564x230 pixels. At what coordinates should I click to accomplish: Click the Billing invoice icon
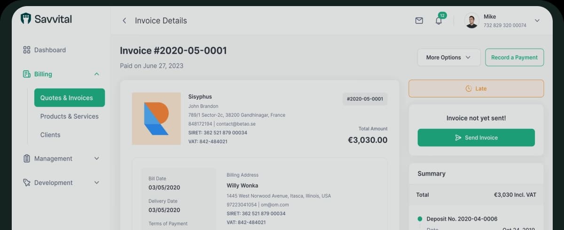coord(27,74)
